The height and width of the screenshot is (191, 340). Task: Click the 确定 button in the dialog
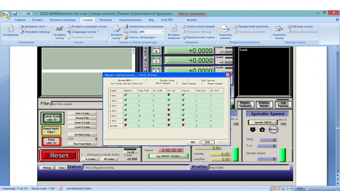(193, 142)
